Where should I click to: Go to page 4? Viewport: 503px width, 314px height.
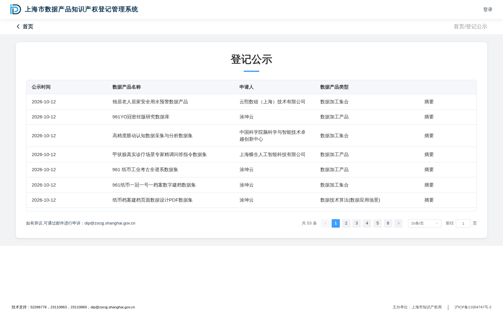click(367, 223)
